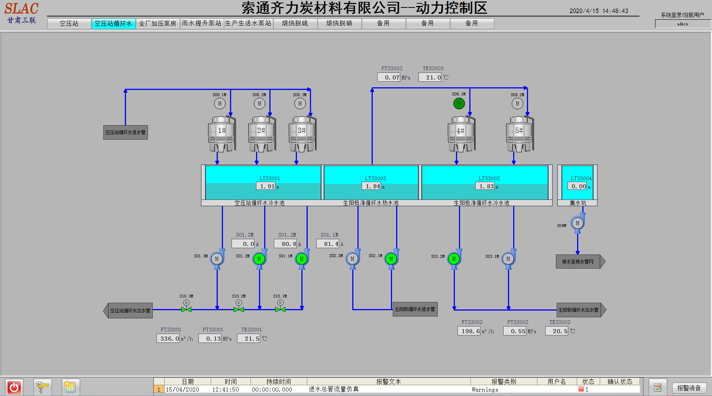This screenshot has height=396, width=712.
Task: Click the S08.2M fan motor symbol
Action: click(259, 104)
